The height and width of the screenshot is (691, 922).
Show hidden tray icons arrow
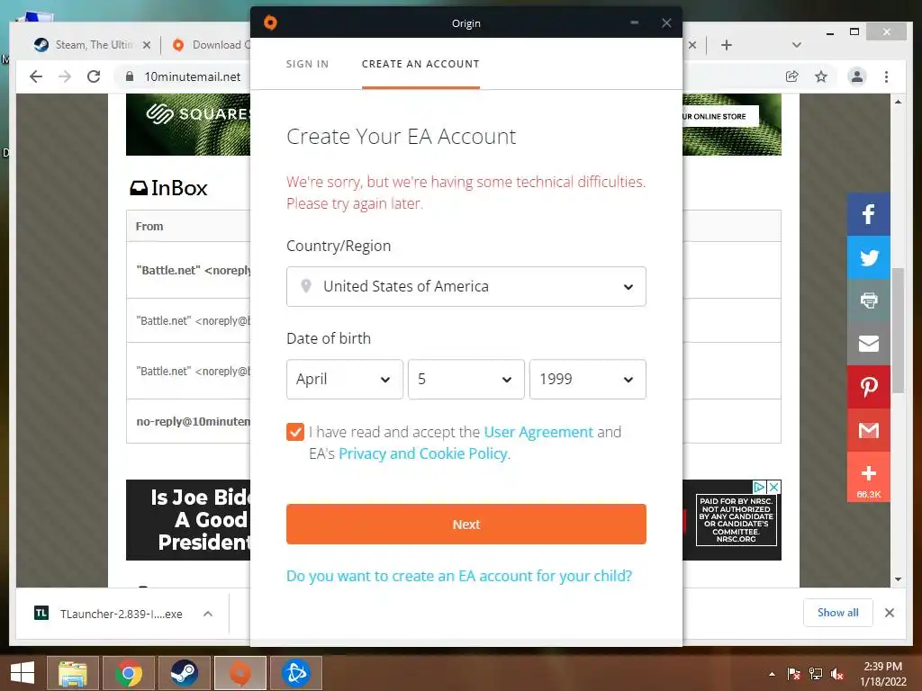coord(772,674)
